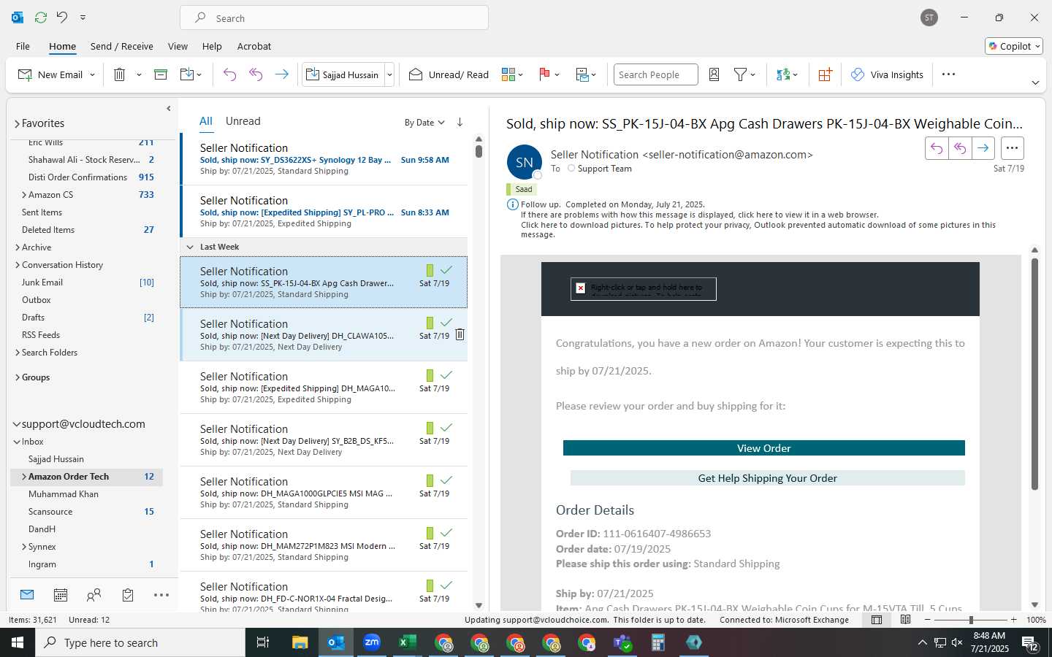Switch to Tasks view

click(x=128, y=595)
